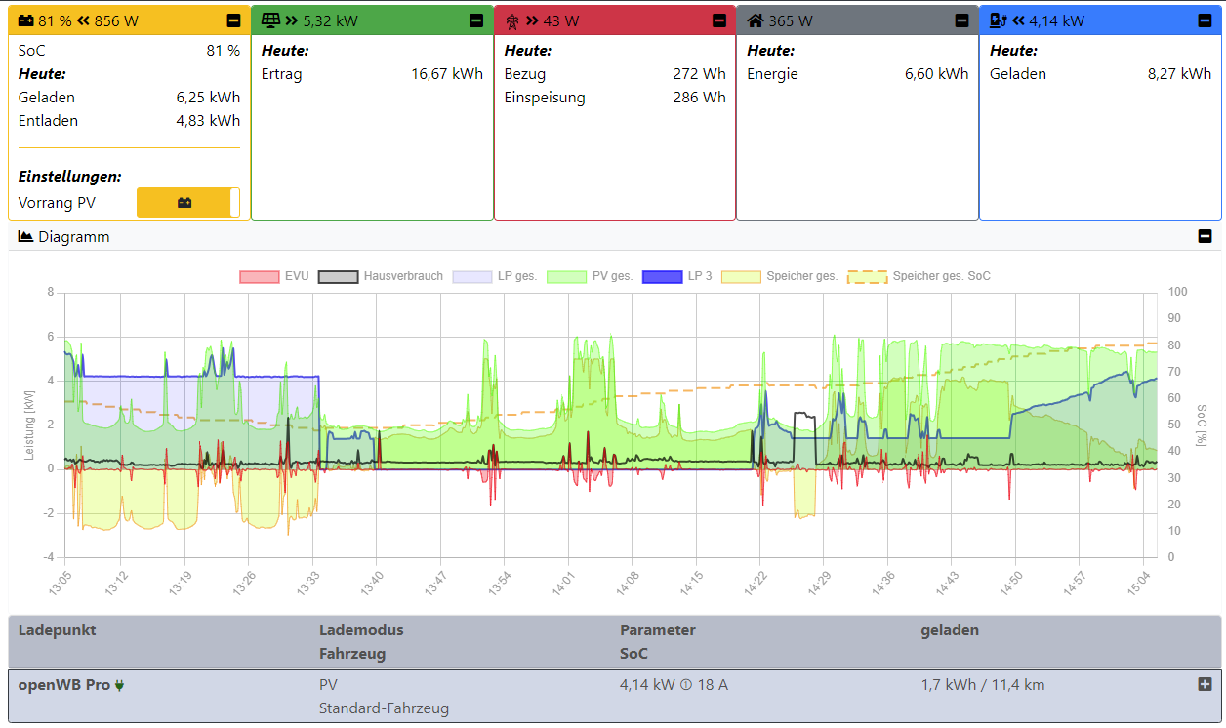Toggle the Vorrang PV battery priority switch
1226x728 pixels.
pyautogui.click(x=187, y=203)
